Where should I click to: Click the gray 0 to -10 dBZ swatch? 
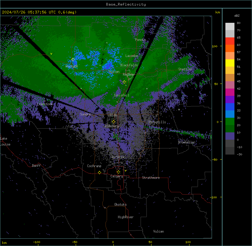point(230,143)
